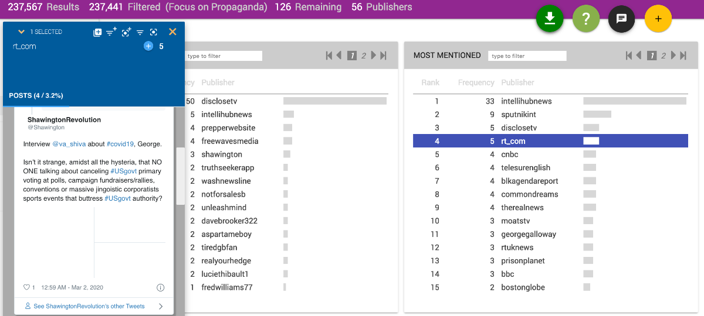Click the add filter icon with plus sign
This screenshot has width=704, height=316.
[x=111, y=32]
